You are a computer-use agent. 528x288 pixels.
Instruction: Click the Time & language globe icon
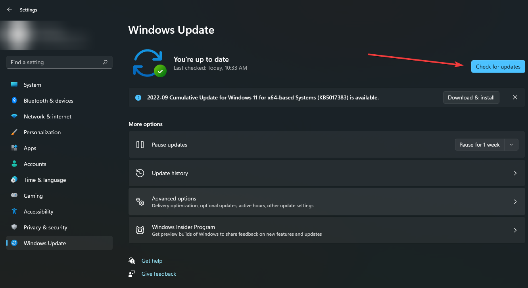(14, 180)
